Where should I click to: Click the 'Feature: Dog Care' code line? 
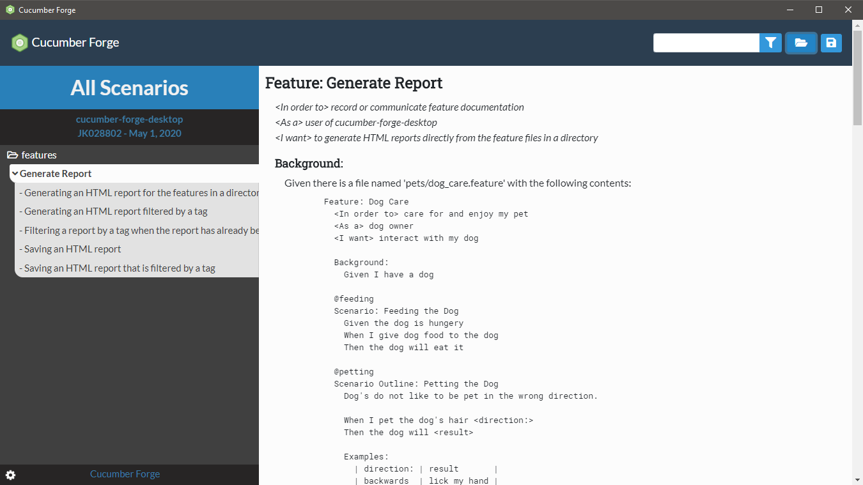(366, 202)
